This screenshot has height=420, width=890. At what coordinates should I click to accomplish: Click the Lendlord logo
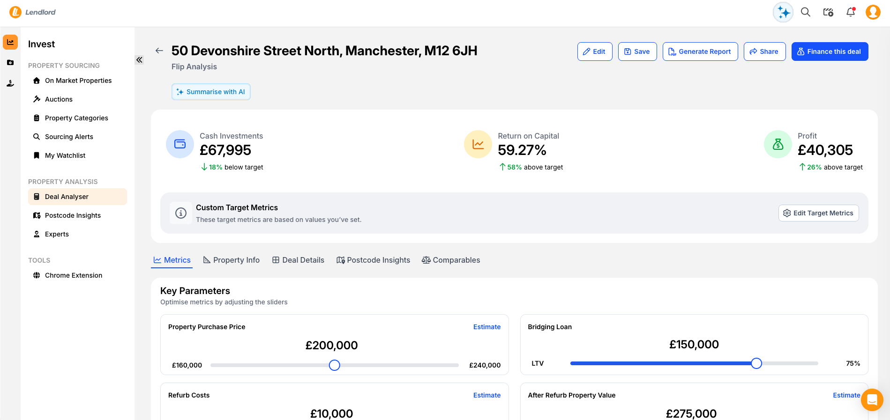click(x=32, y=12)
